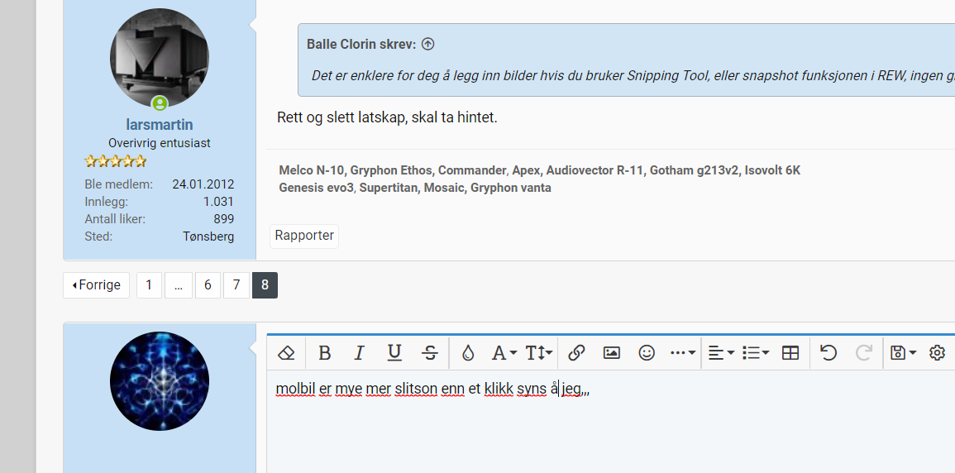Screen dimensions: 955x473
Task: Select current page 8 in pagination
Action: tap(265, 285)
